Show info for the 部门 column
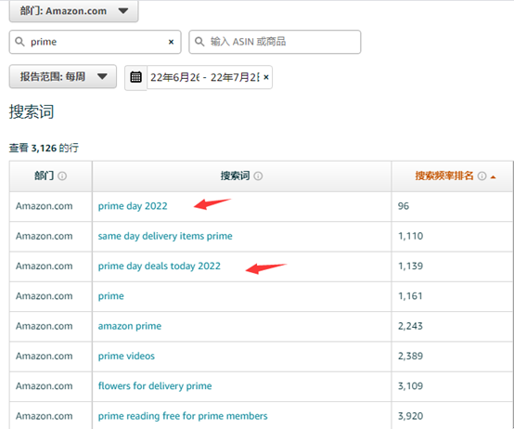The image size is (514, 429). (62, 176)
